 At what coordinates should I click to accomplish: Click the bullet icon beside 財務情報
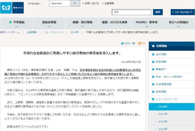coord(153,62)
